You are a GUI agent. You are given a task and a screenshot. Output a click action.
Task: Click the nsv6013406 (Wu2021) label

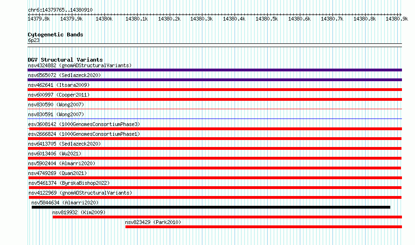[x=55, y=154]
